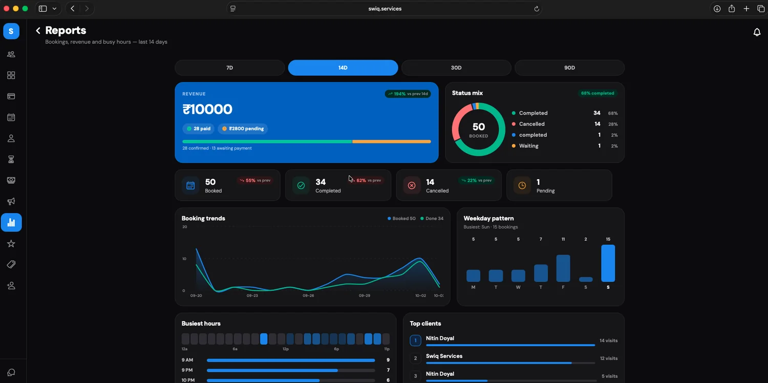Select the highlighted reports chart icon in the sidebar
The image size is (768, 383).
[11, 222]
